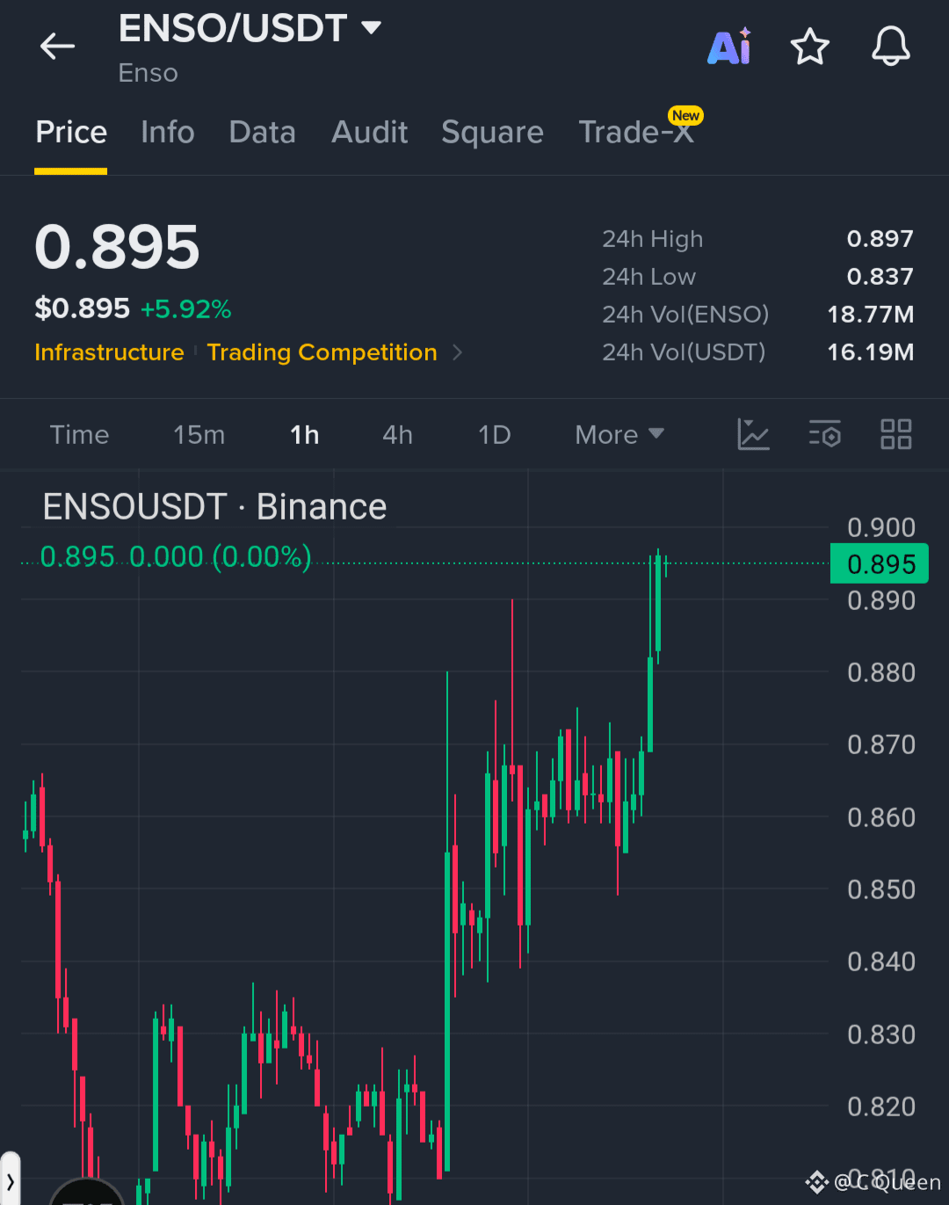Screen dimensions: 949x1205
Task: Tap the 24h Low value 0.837
Action: (880, 277)
